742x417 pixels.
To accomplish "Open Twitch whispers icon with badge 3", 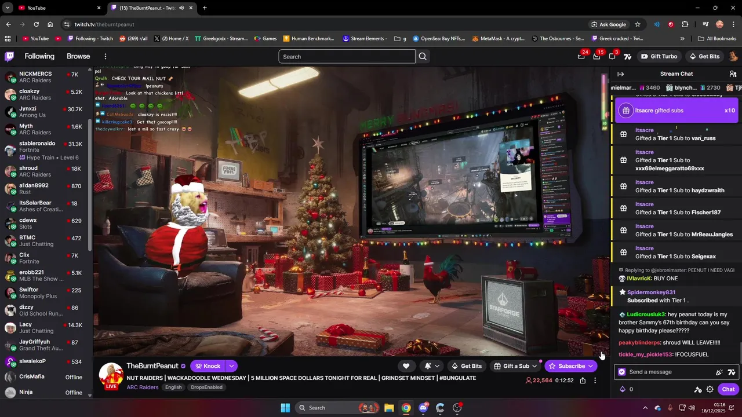I will click(x=612, y=56).
